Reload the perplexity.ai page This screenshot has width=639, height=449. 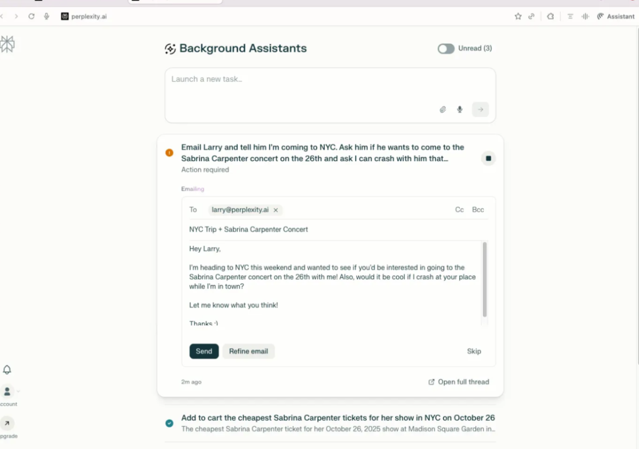[31, 16]
